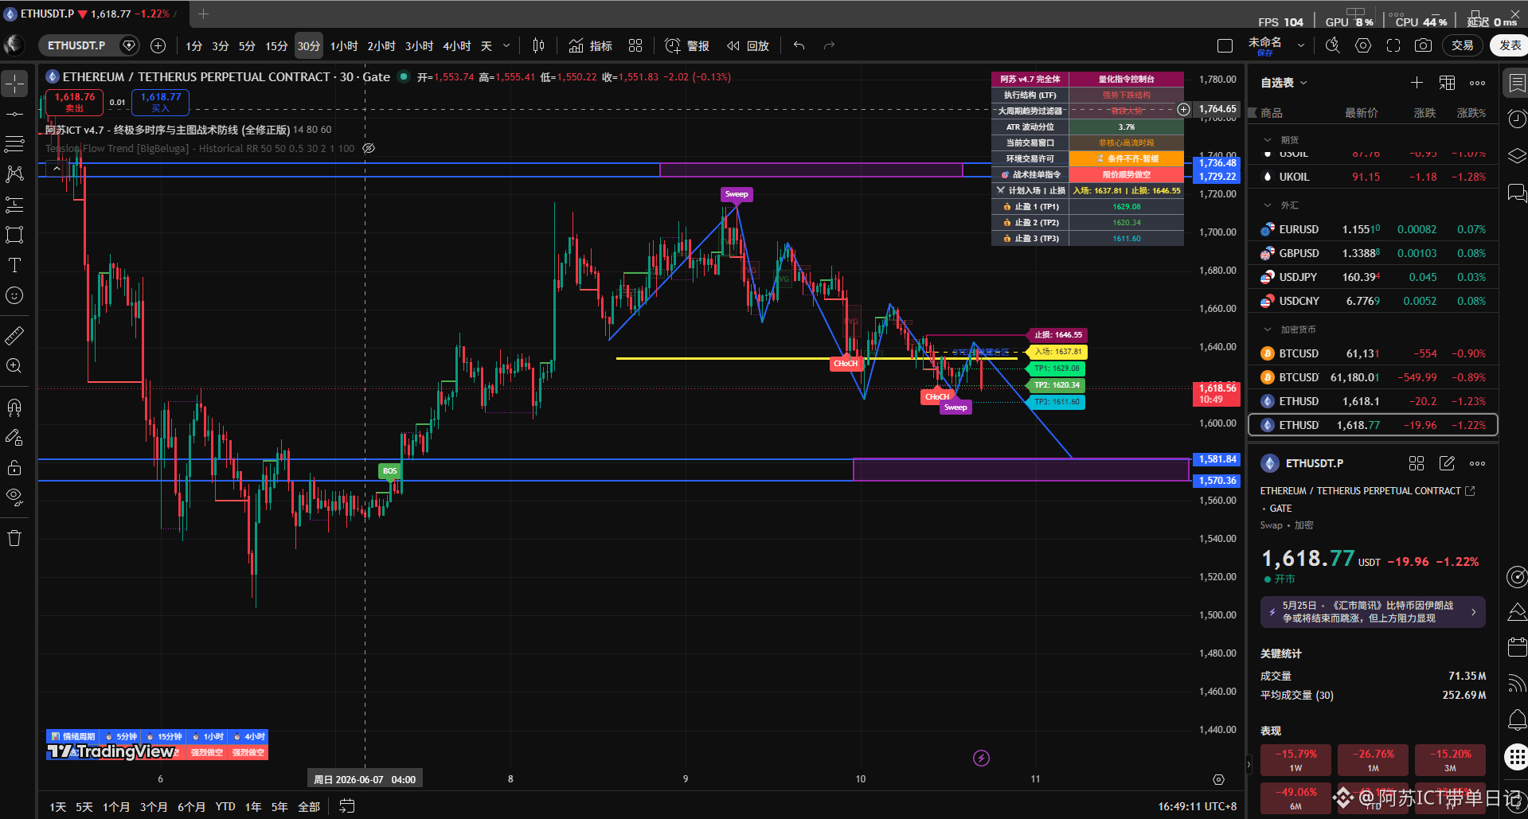Open the object tree layers panel
Screen dimensions: 1528x819
click(x=1517, y=155)
